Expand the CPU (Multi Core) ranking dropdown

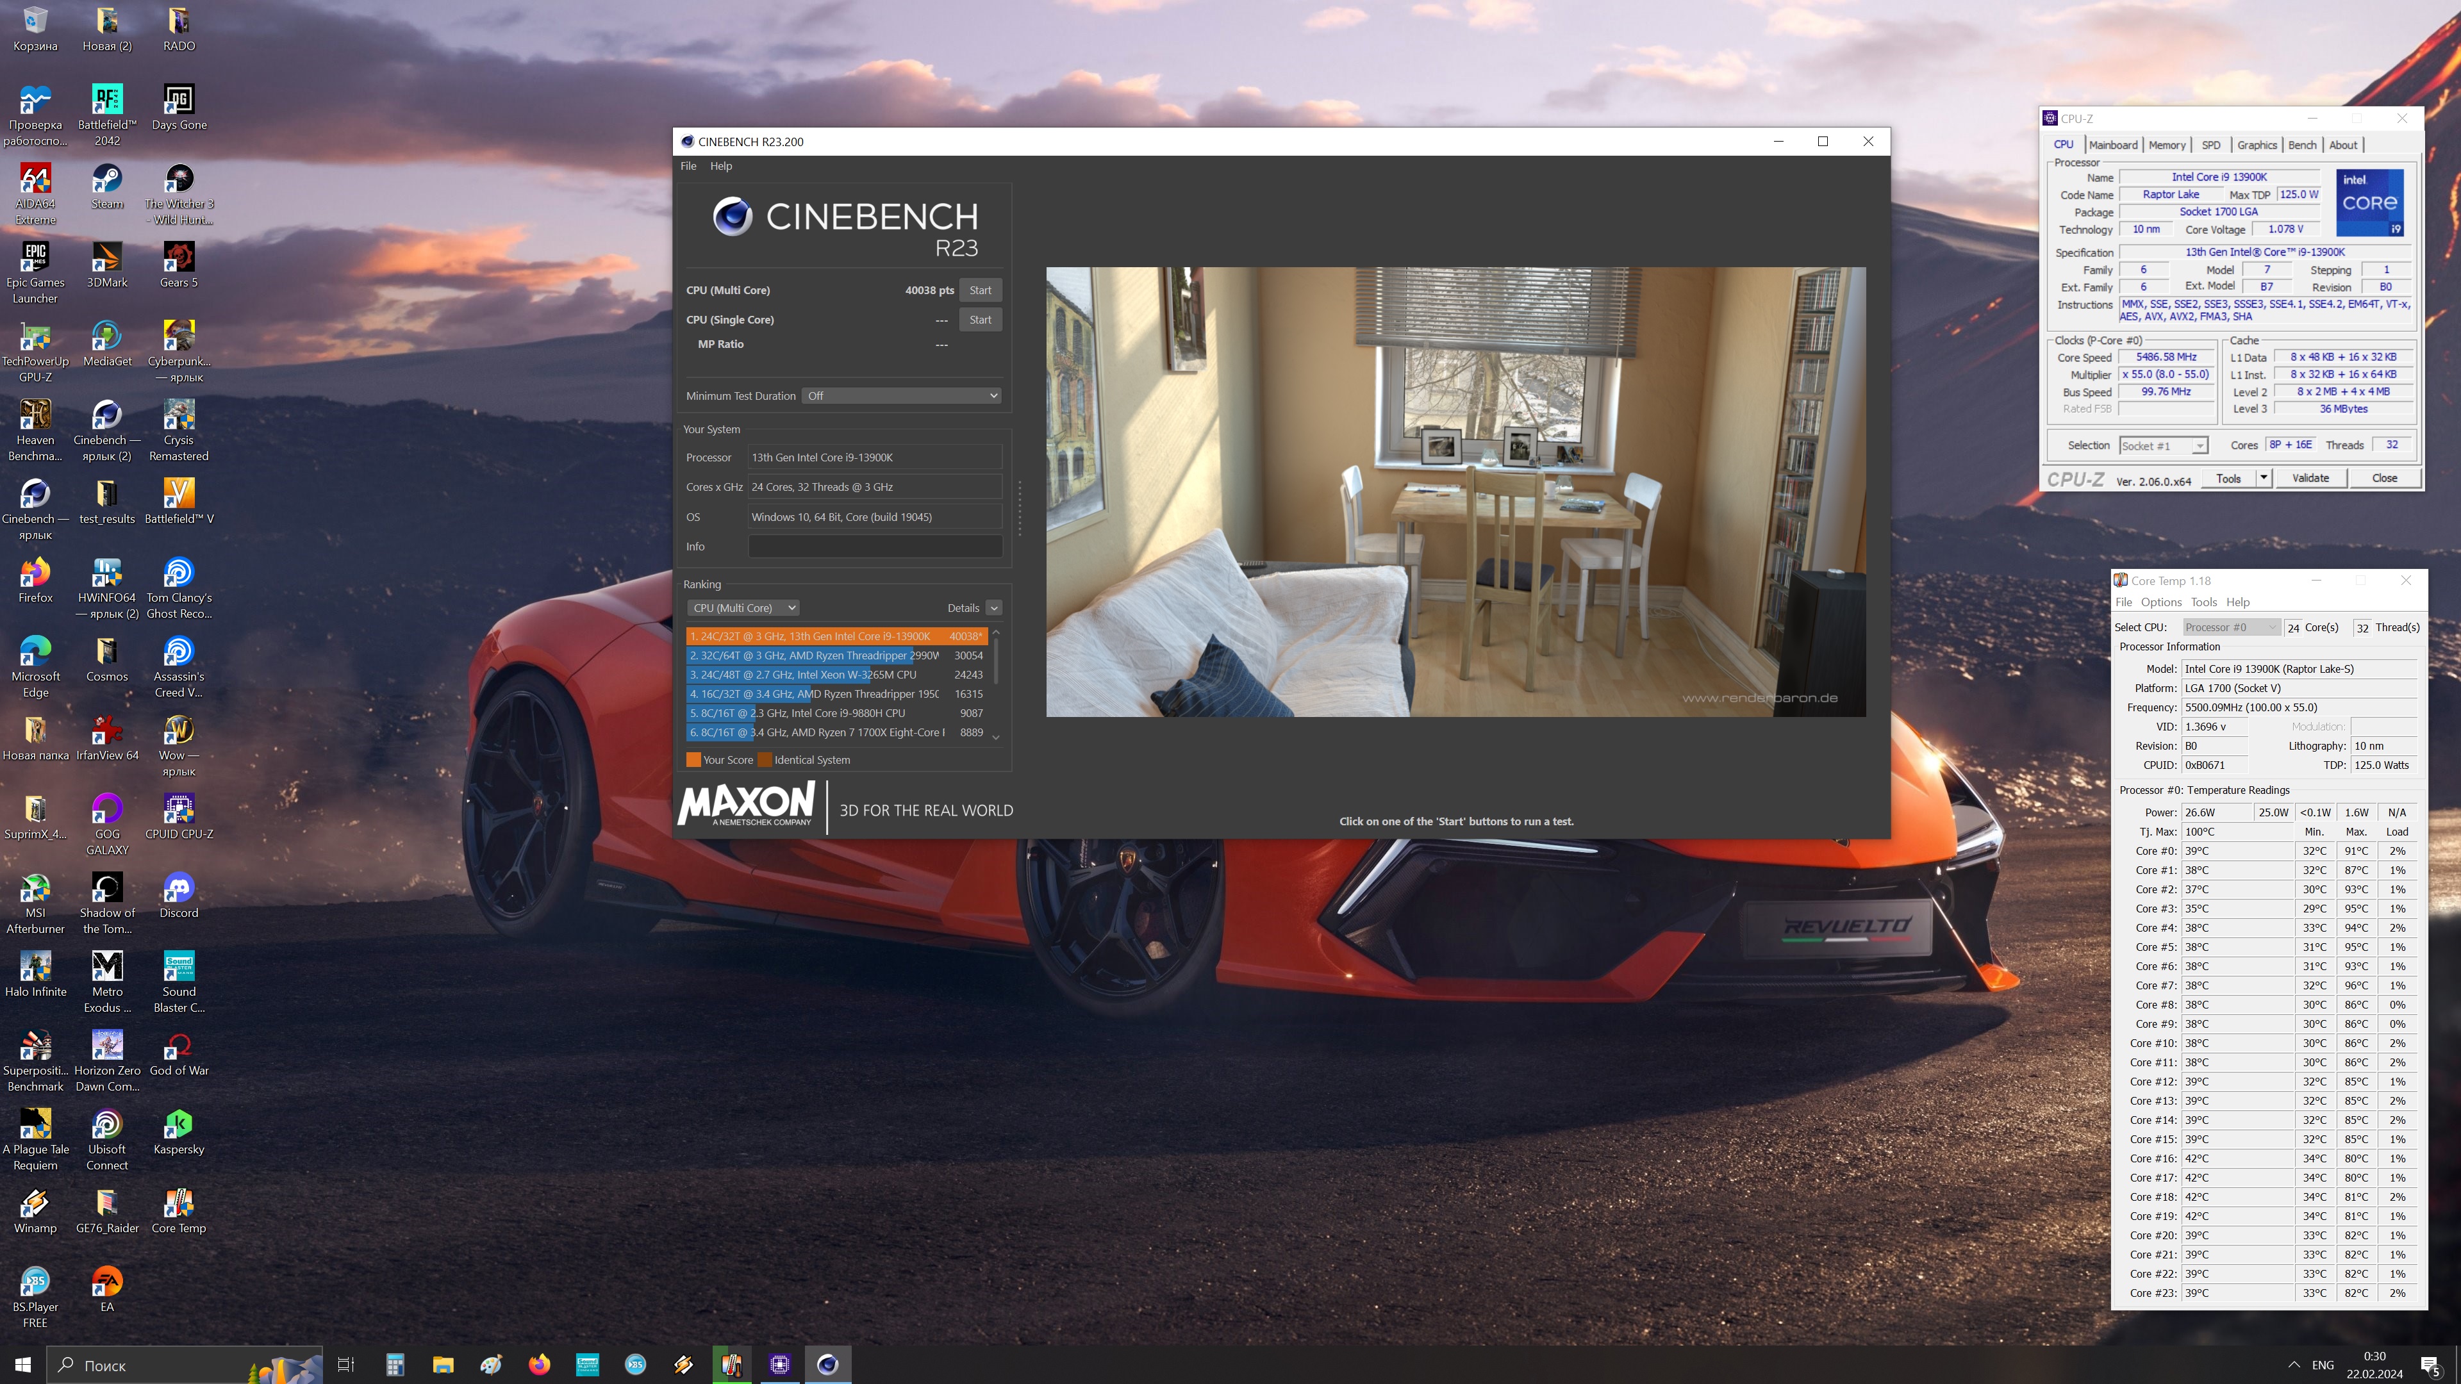click(x=743, y=607)
